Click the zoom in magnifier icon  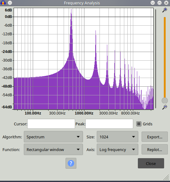pyautogui.click(x=164, y=10)
